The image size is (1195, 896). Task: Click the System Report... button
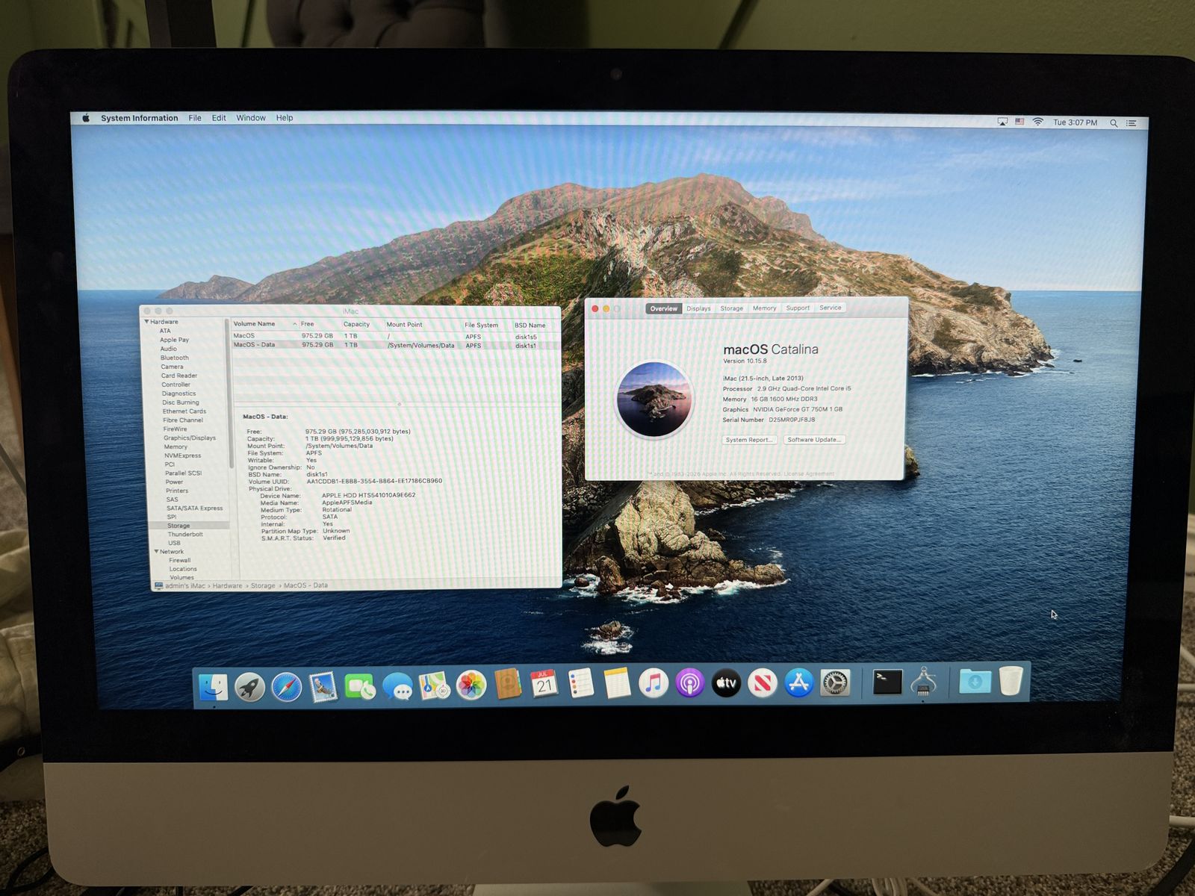(749, 440)
